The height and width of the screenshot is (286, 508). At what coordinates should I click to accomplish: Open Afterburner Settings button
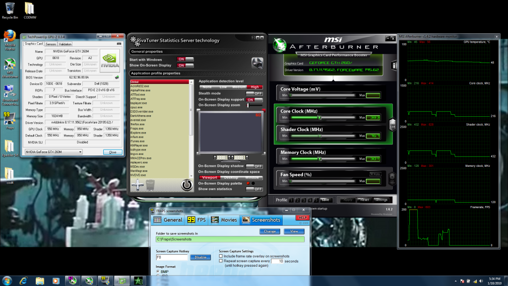pos(381,200)
